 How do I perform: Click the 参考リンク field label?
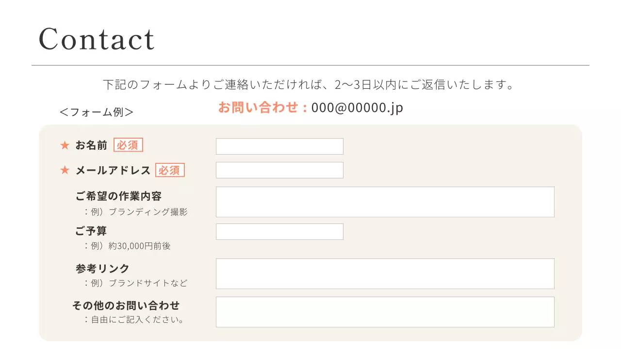[102, 269]
